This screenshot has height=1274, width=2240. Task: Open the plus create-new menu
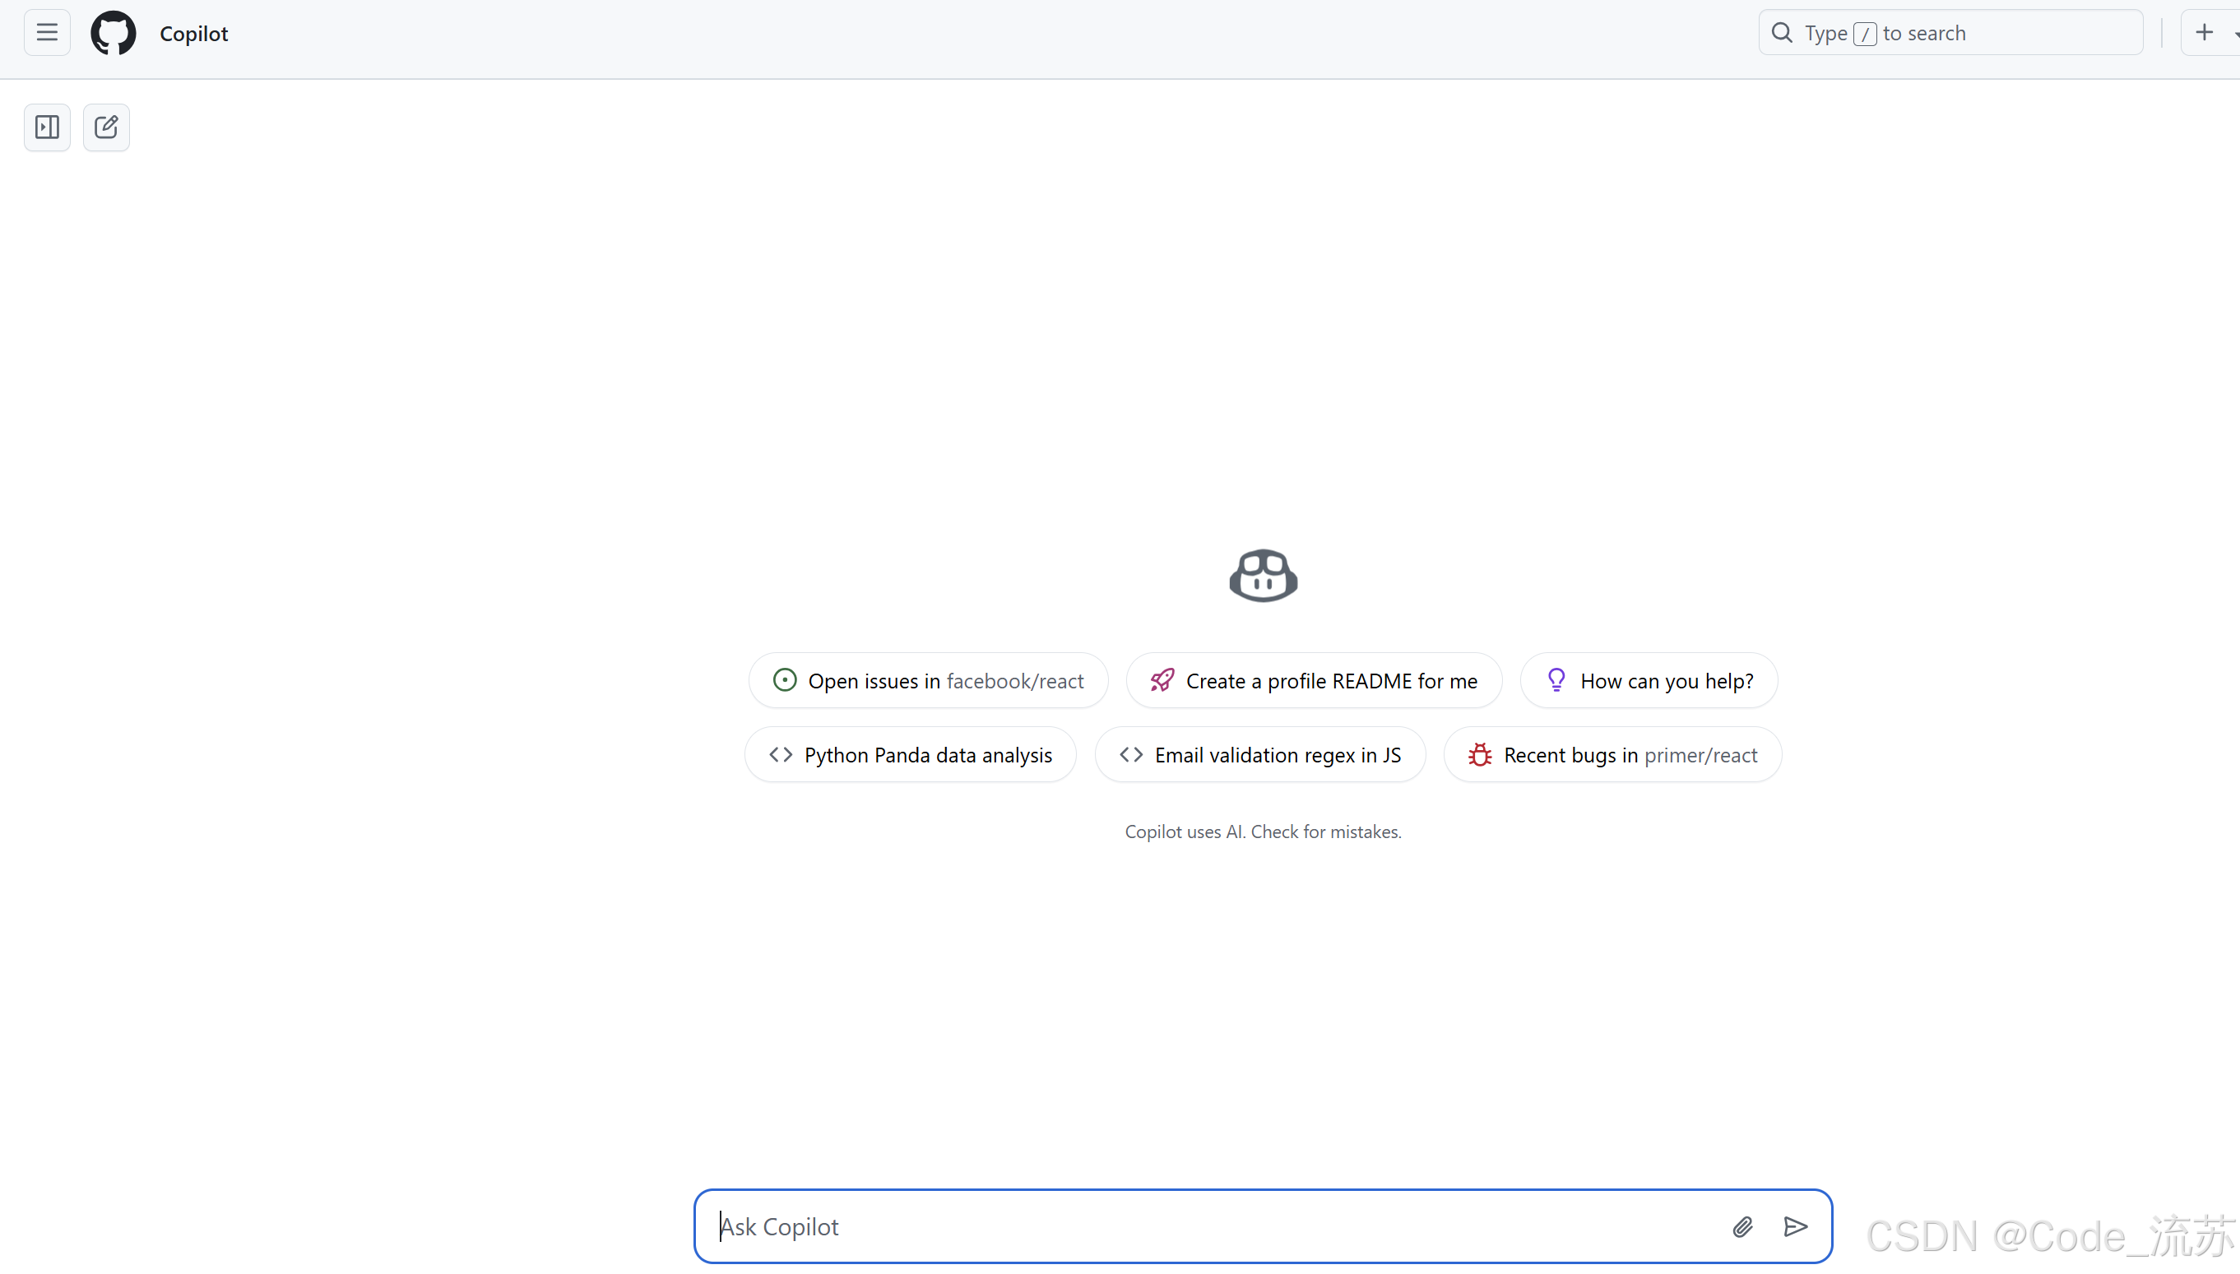2204,33
